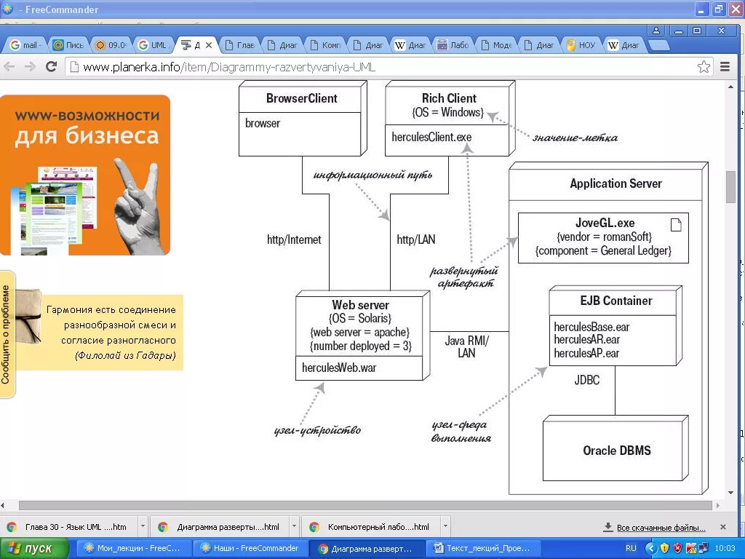This screenshot has width=745, height=559.
Task: Expand dropdown for Глава 30 download
Action: (143, 527)
